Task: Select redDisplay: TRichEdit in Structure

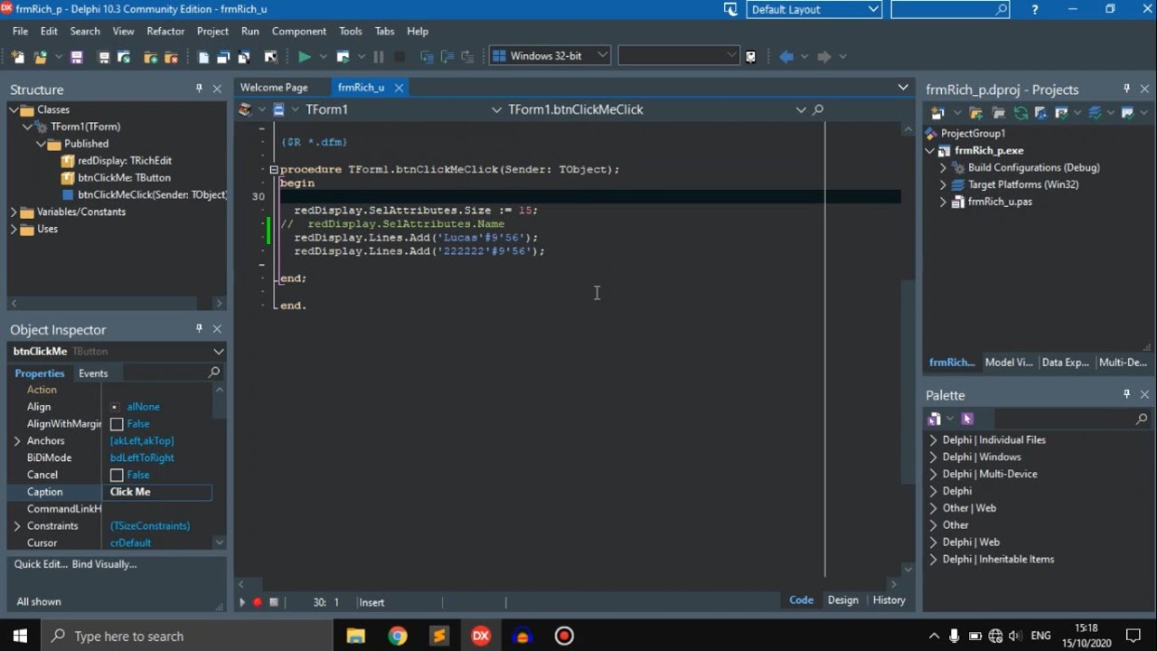Action: click(125, 161)
